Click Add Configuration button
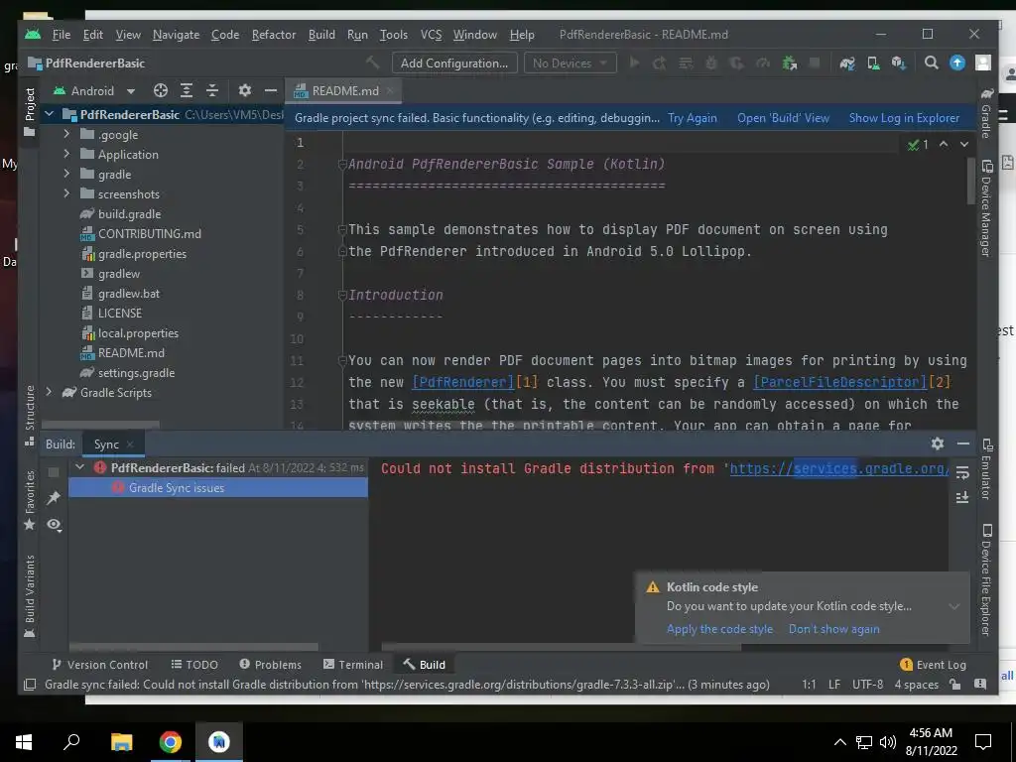The height and width of the screenshot is (762, 1016). click(454, 63)
